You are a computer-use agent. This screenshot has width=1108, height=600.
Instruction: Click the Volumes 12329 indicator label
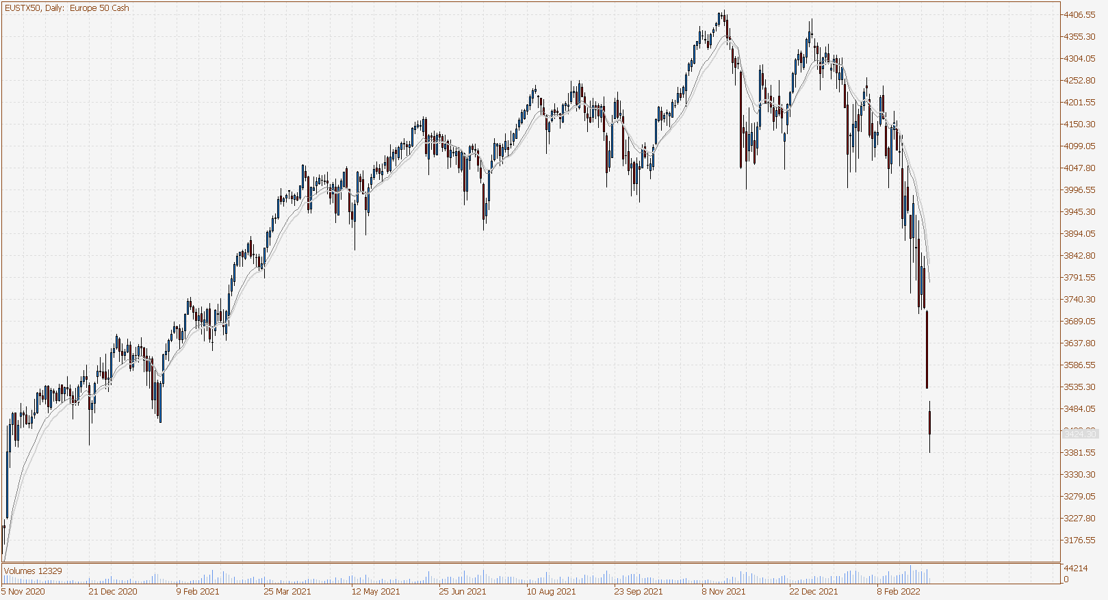[x=33, y=571]
